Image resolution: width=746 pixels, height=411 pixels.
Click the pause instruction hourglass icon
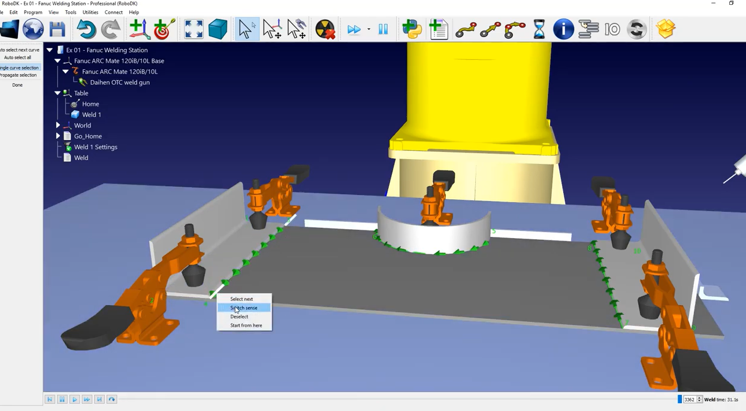coord(539,29)
